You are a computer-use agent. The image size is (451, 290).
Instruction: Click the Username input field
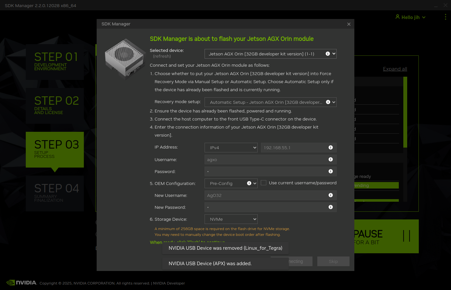(x=271, y=159)
